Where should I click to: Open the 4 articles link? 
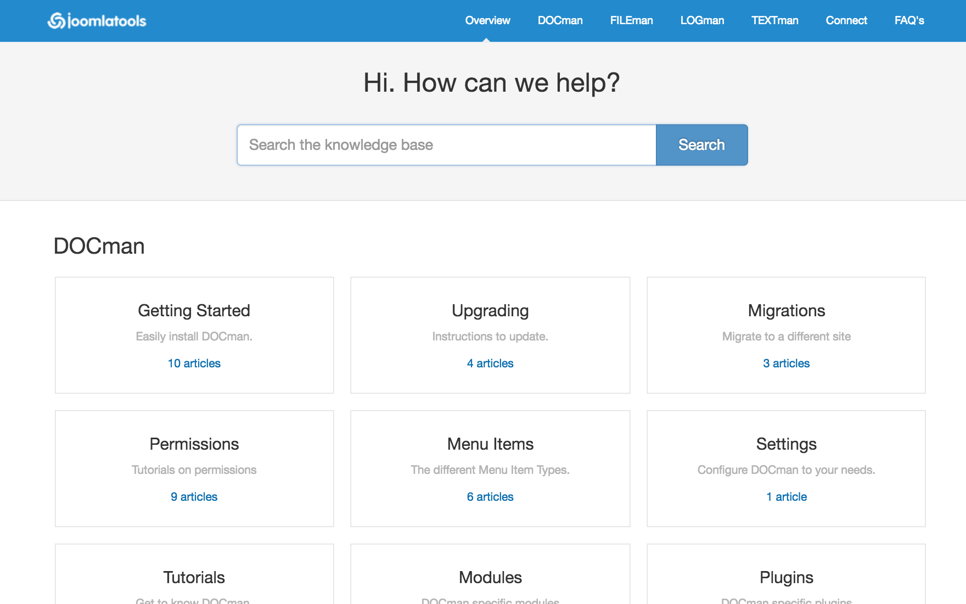coord(490,363)
